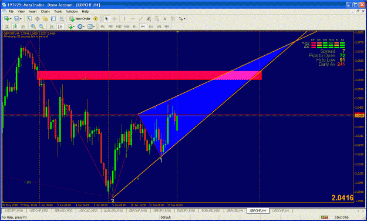Screen dimensions: 367x221
Task: Toggle chart auto scroll
Action: point(52,26)
